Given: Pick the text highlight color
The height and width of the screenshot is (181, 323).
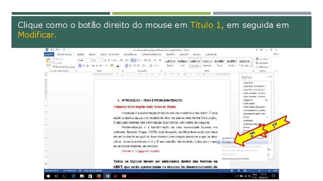Looking at the screenshot, I should (112, 66).
